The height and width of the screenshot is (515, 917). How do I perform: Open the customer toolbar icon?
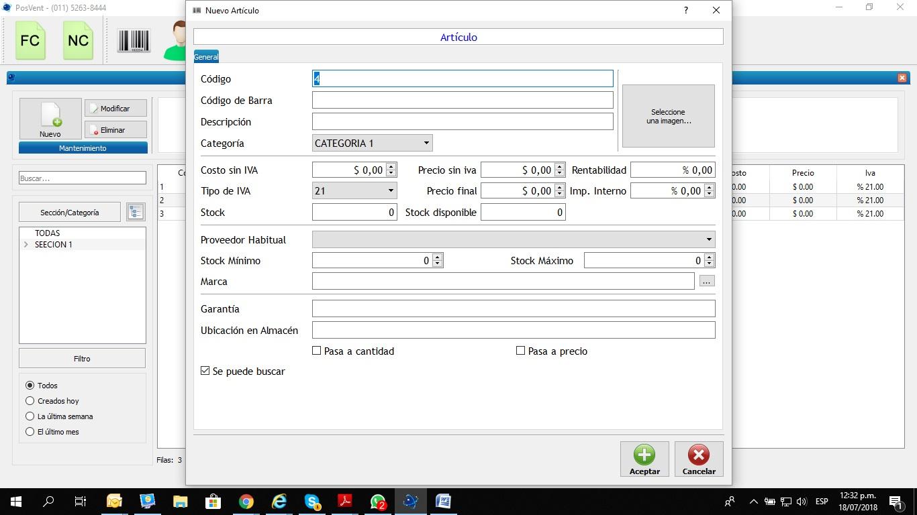tap(177, 40)
